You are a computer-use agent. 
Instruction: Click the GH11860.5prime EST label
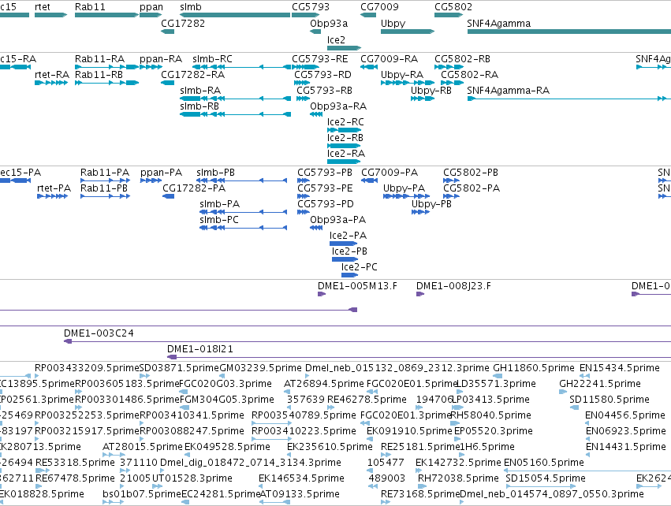pyautogui.click(x=534, y=368)
